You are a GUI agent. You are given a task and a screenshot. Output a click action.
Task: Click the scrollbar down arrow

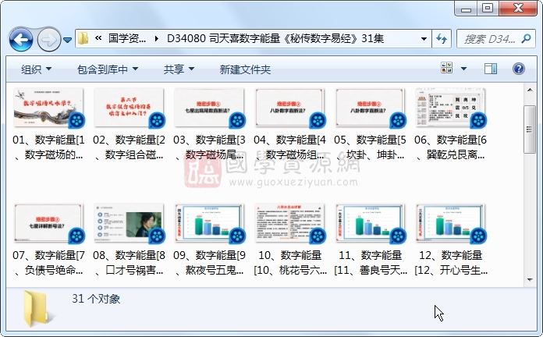tap(530, 280)
